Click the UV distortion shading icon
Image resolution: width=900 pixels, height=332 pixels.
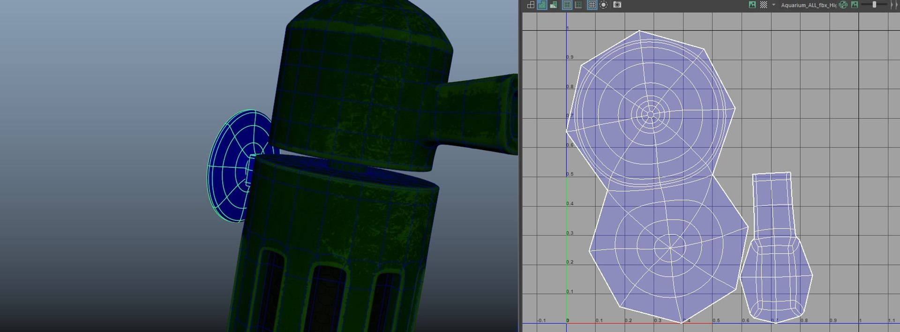tap(554, 5)
